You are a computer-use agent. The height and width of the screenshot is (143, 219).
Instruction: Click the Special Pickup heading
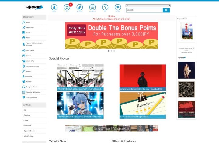coord(59,58)
